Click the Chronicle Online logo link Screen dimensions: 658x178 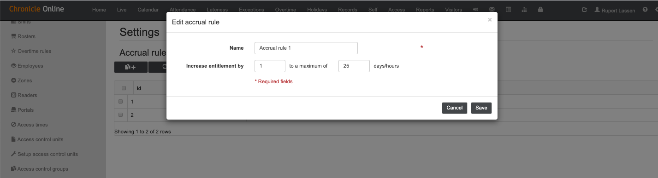pos(37,9)
